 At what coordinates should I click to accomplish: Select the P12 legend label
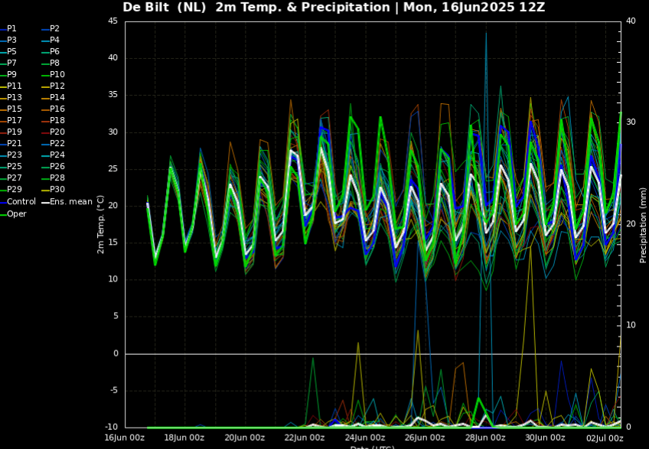(x=57, y=86)
